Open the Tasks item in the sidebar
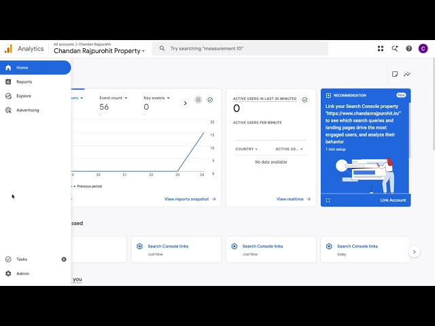The width and height of the screenshot is (435, 326). click(x=35, y=259)
